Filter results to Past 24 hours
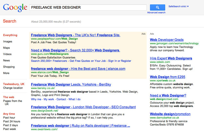204x131 pixels. 12,121
